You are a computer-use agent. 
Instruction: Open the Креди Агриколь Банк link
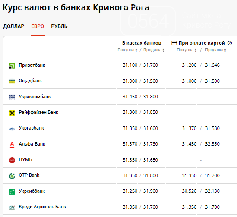click(42, 207)
